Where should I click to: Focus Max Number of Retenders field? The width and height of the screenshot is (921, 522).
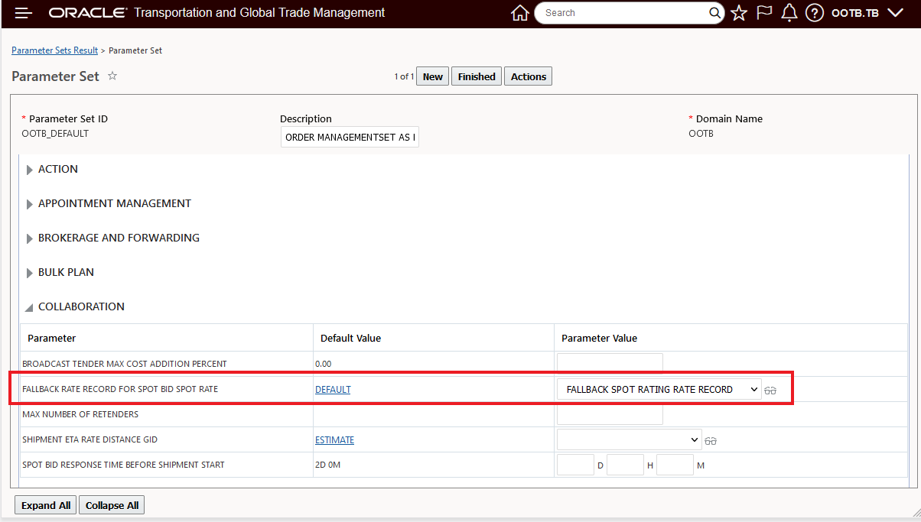(610, 414)
